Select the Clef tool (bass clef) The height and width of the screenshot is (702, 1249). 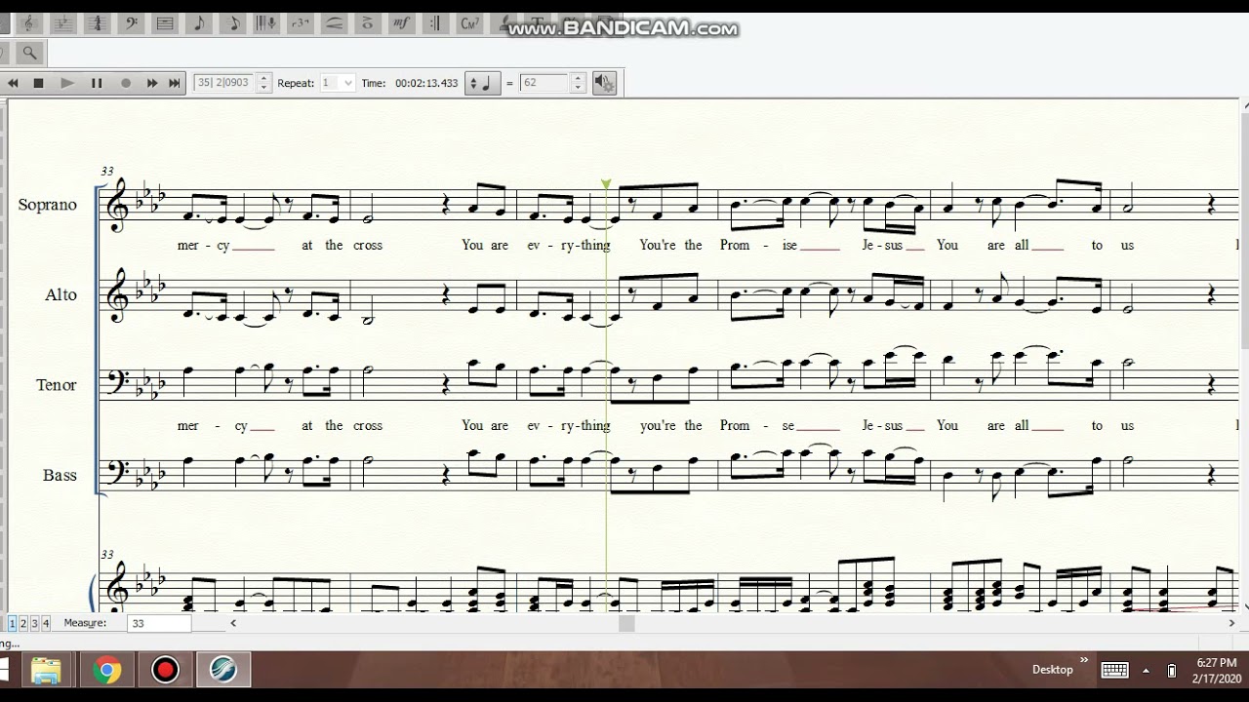coord(132,23)
